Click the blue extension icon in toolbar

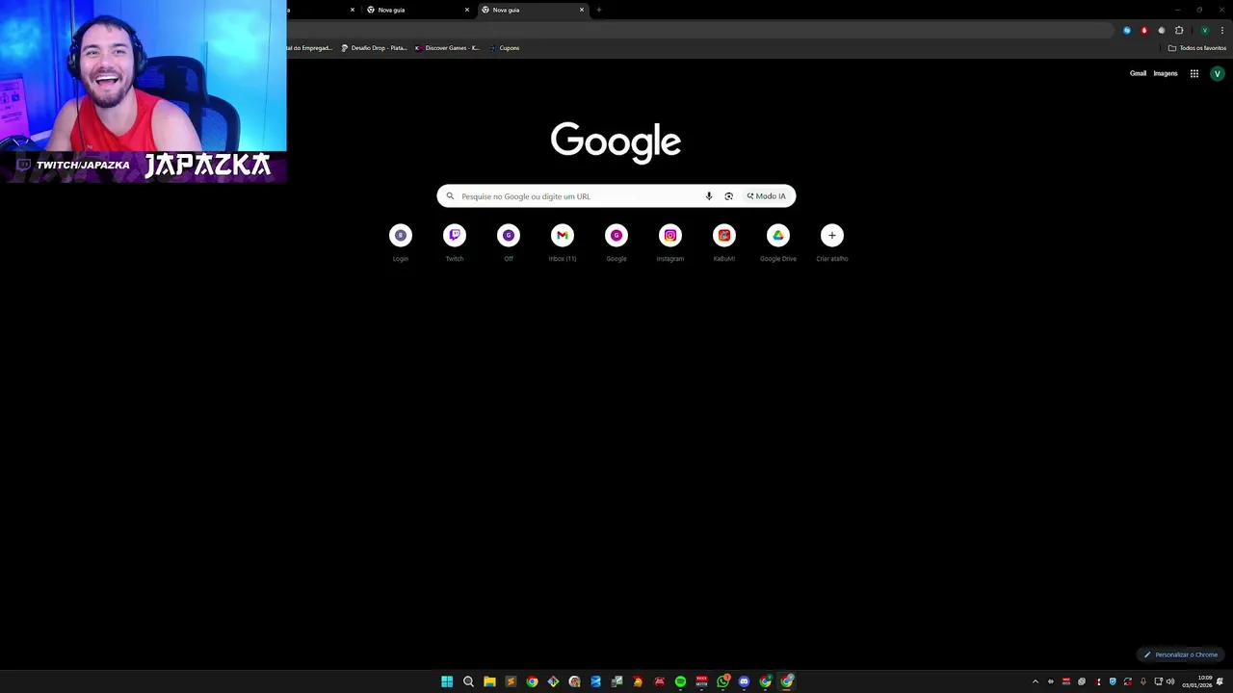tap(1127, 31)
